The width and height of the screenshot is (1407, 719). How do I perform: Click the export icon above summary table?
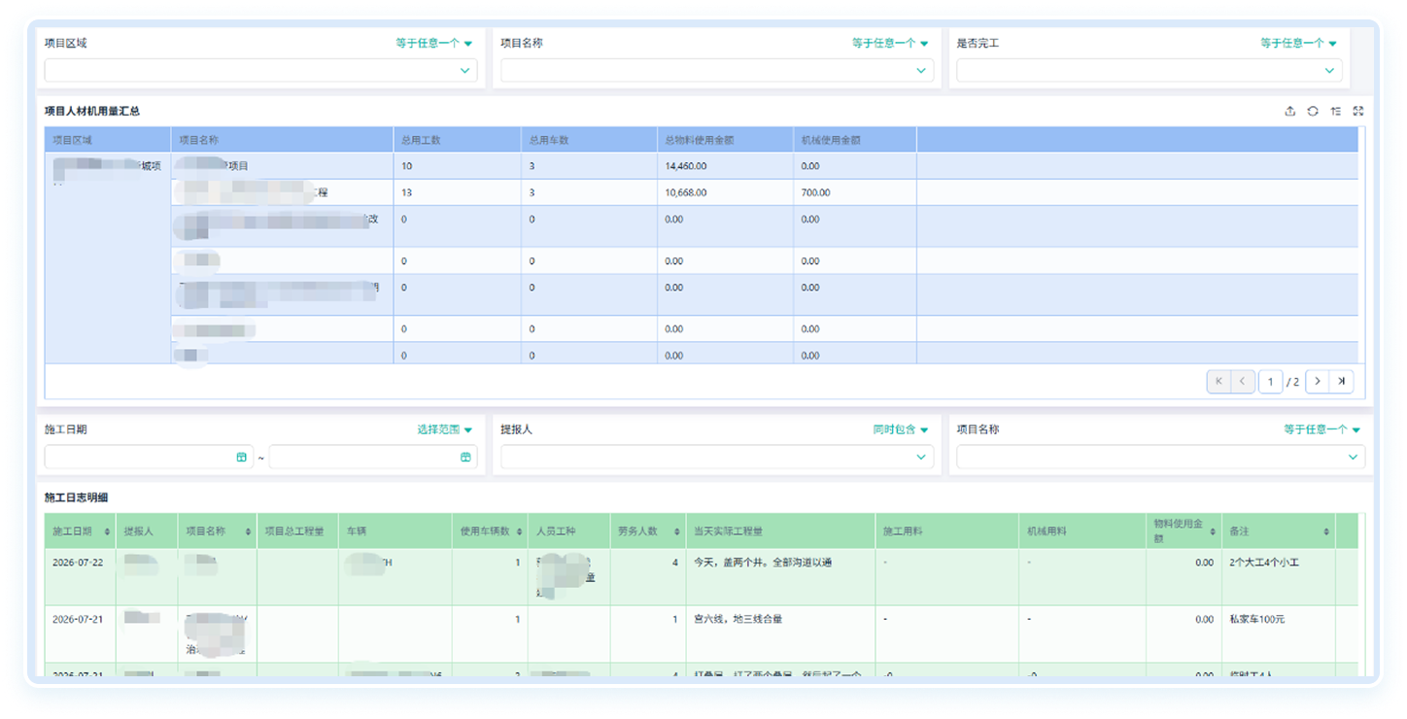click(x=1289, y=112)
